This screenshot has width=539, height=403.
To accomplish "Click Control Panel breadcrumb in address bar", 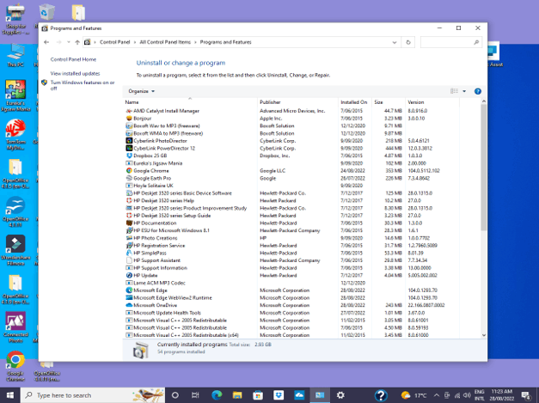I will [x=115, y=42].
